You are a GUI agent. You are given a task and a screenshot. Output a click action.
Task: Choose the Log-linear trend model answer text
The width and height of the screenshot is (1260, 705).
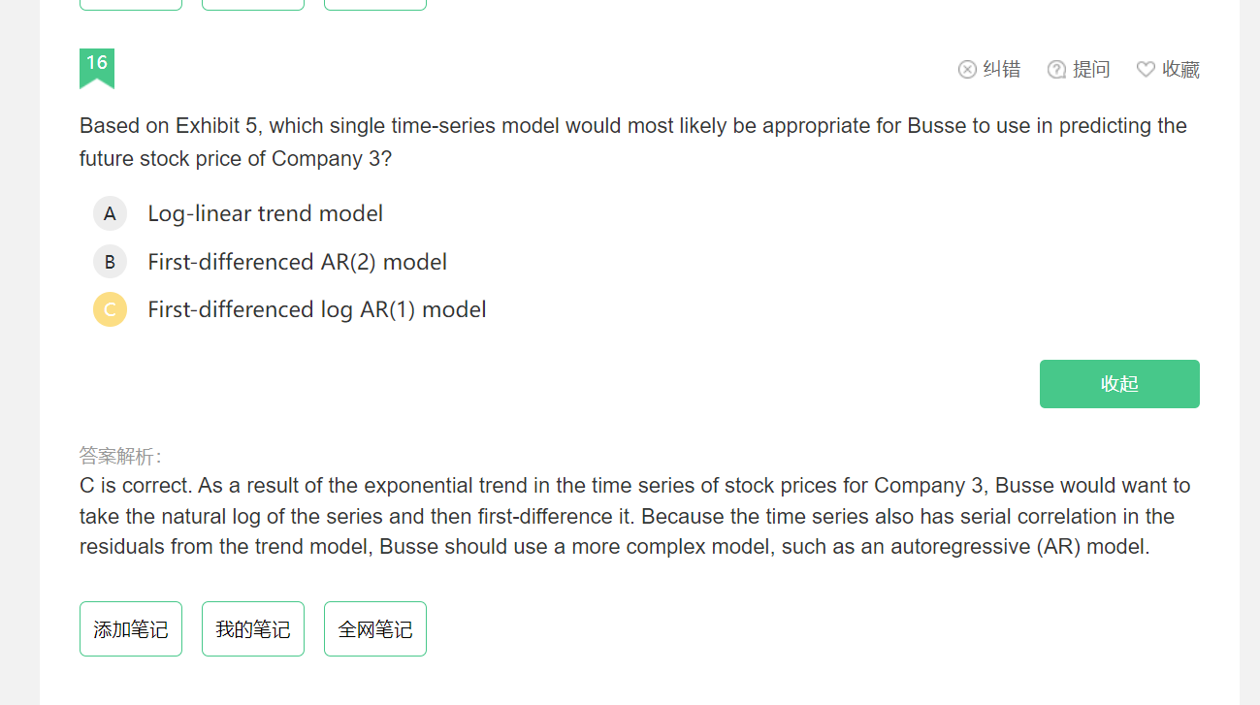tap(265, 213)
